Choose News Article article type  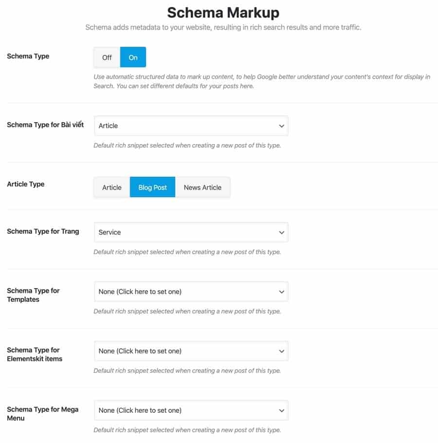202,187
